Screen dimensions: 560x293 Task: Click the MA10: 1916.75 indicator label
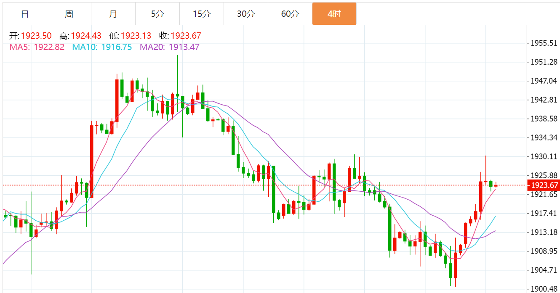coord(102,47)
